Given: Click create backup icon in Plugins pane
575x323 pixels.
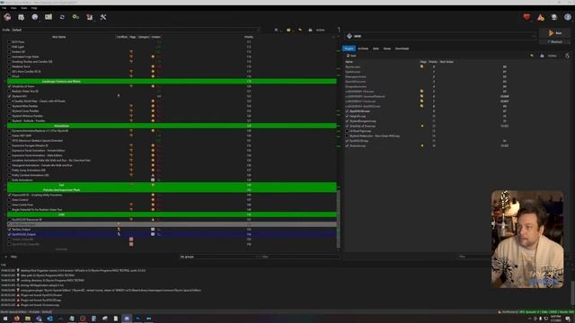Looking at the screenshot, I should [x=542, y=56].
